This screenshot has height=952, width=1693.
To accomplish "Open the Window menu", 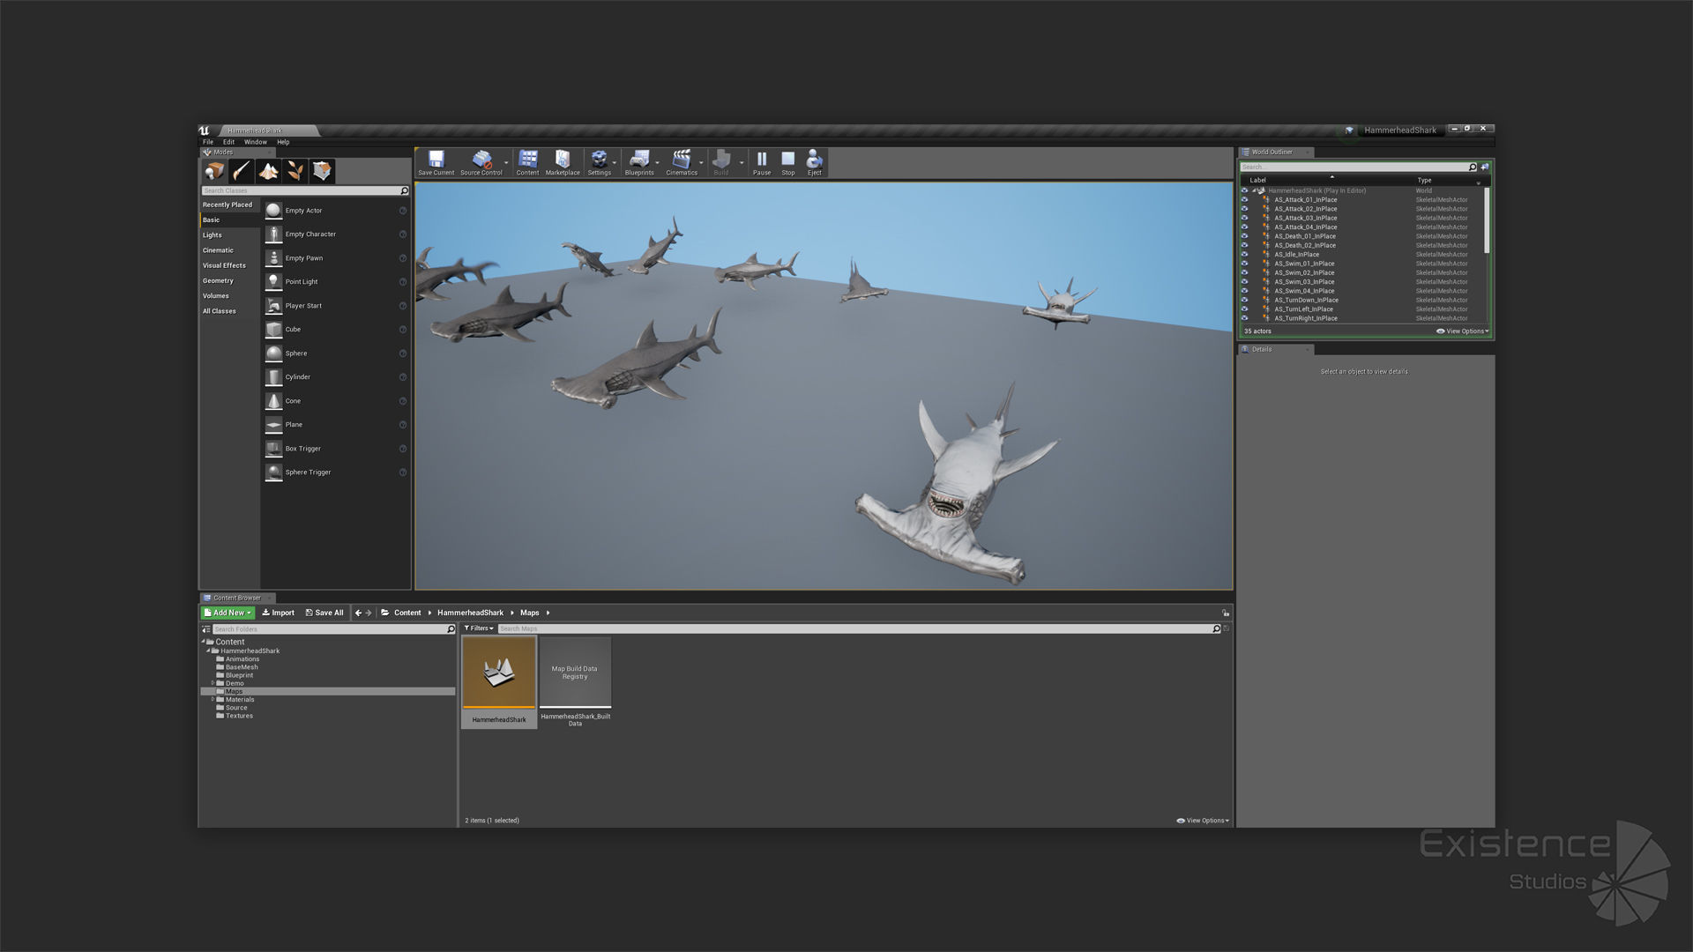I will point(255,142).
